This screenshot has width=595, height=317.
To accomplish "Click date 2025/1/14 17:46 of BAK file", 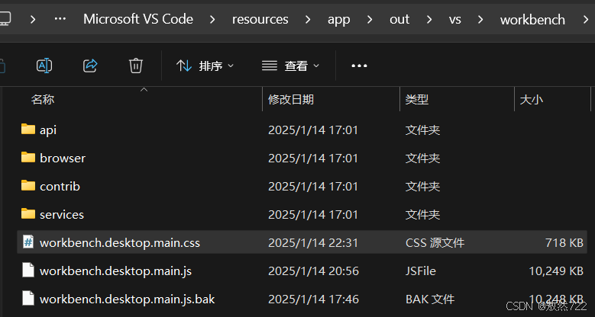I will (x=313, y=299).
